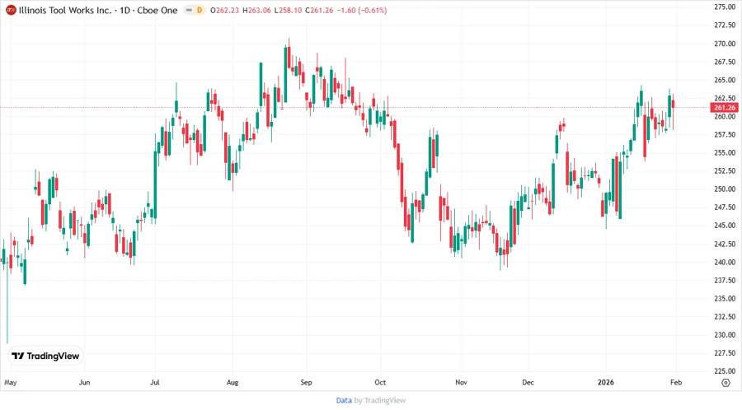Click the 1D interval label
This screenshot has width=742, height=410.
pos(125,10)
